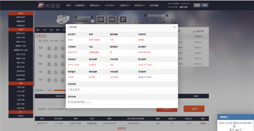Select ball 1 in the 个位 row

(x=56, y=80)
